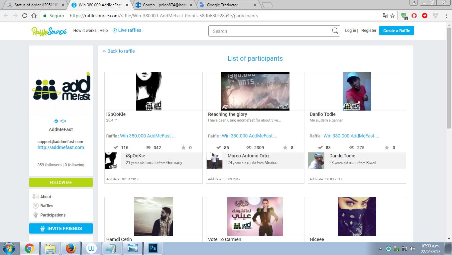Reload the page
This screenshot has height=255, width=452.
[x=24, y=16]
